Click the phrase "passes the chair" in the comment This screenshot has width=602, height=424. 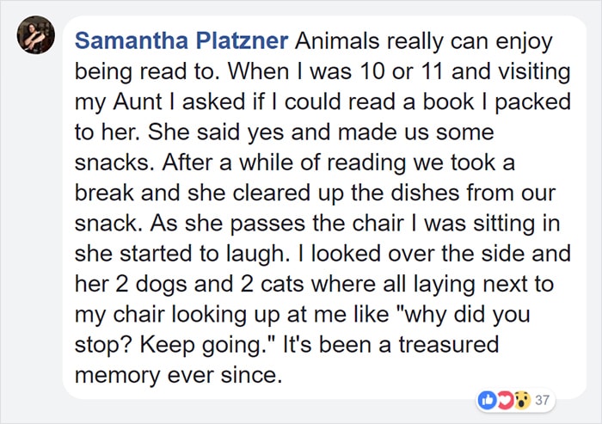pos(317,223)
